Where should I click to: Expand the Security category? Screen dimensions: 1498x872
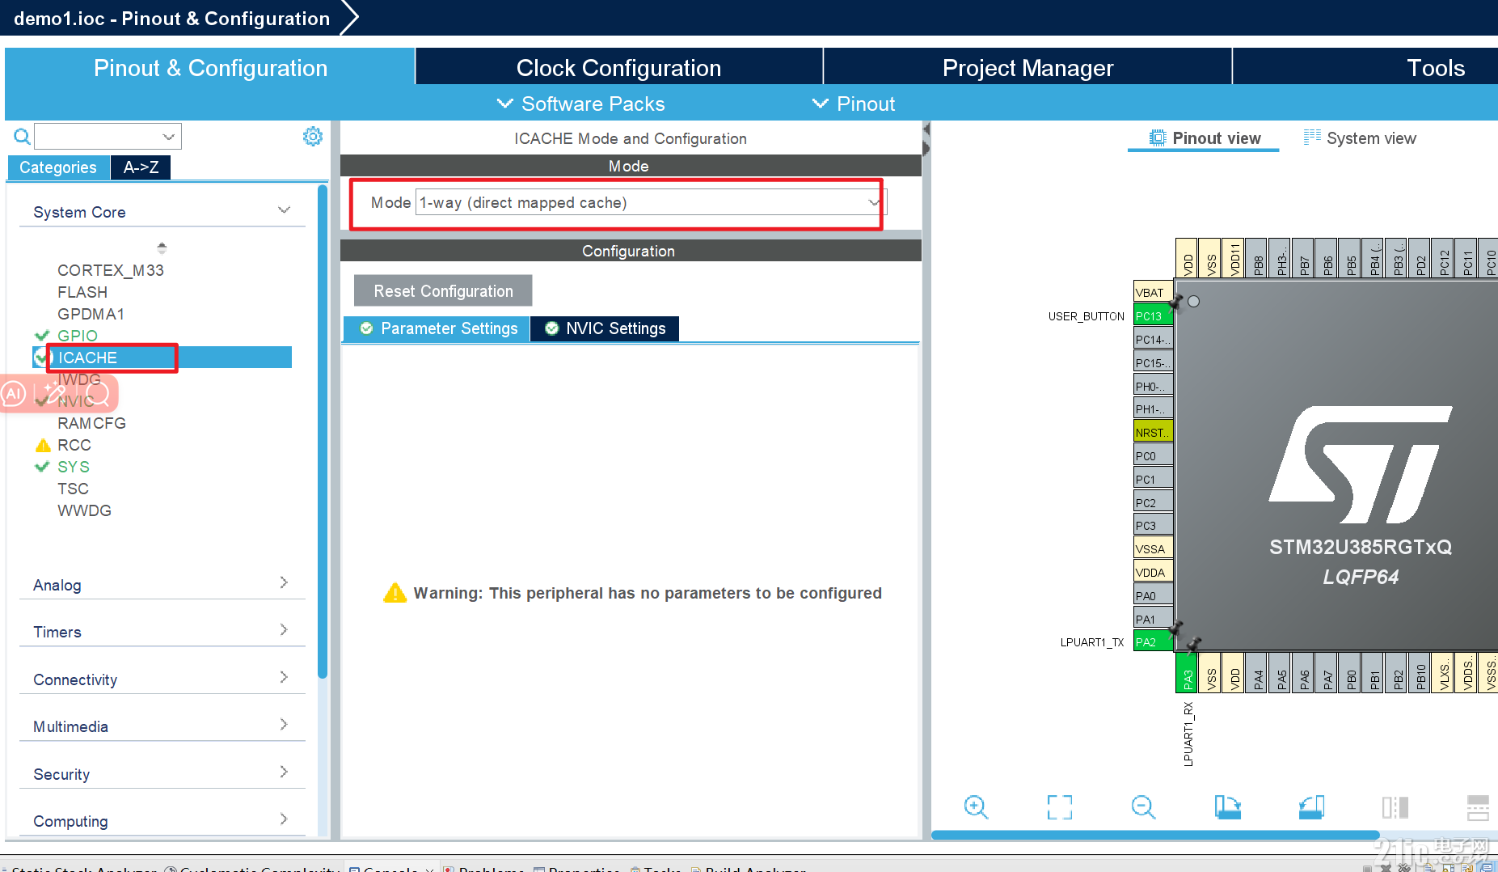[x=284, y=772]
